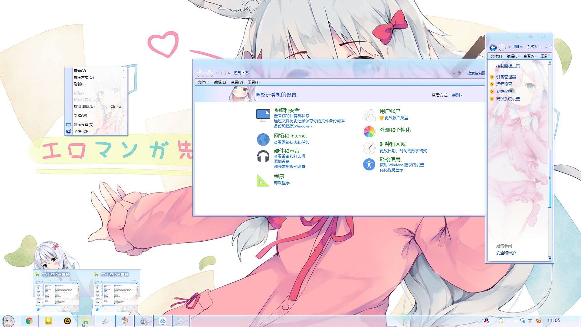Open 编辑(E) menu in System window
Image resolution: width=581 pixels, height=327 pixels.
(x=513, y=56)
